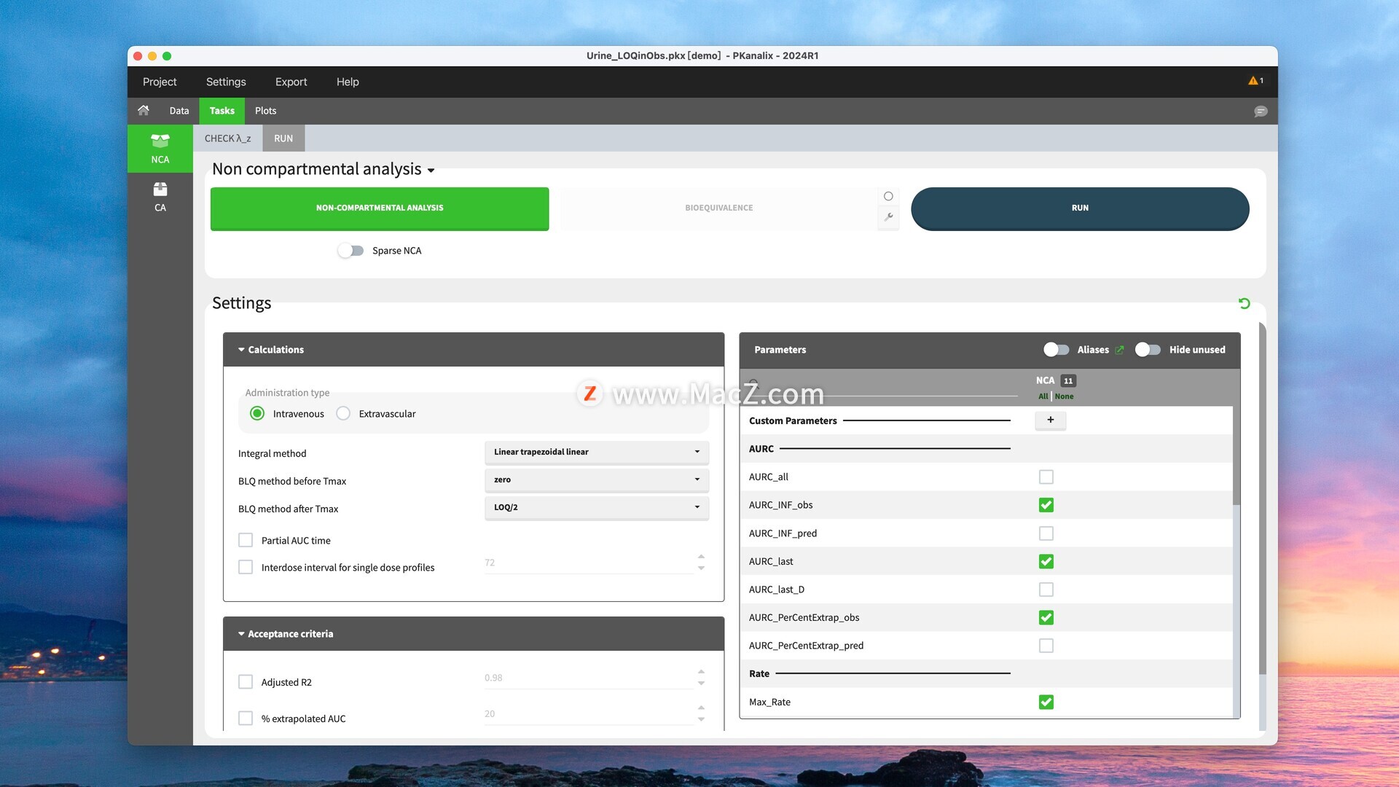Viewport: 1399px width, 787px height.
Task: Open the Integral method dropdown
Action: coord(596,453)
